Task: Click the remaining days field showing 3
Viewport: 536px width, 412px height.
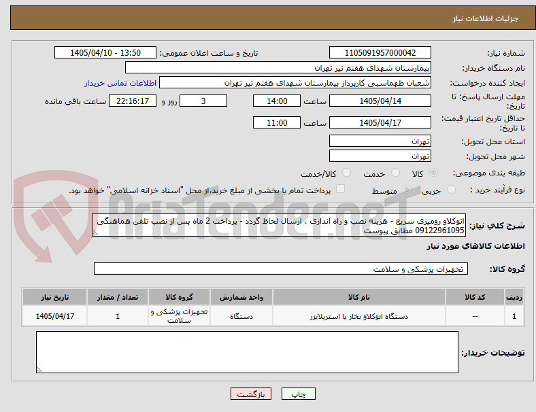Action: click(203, 101)
